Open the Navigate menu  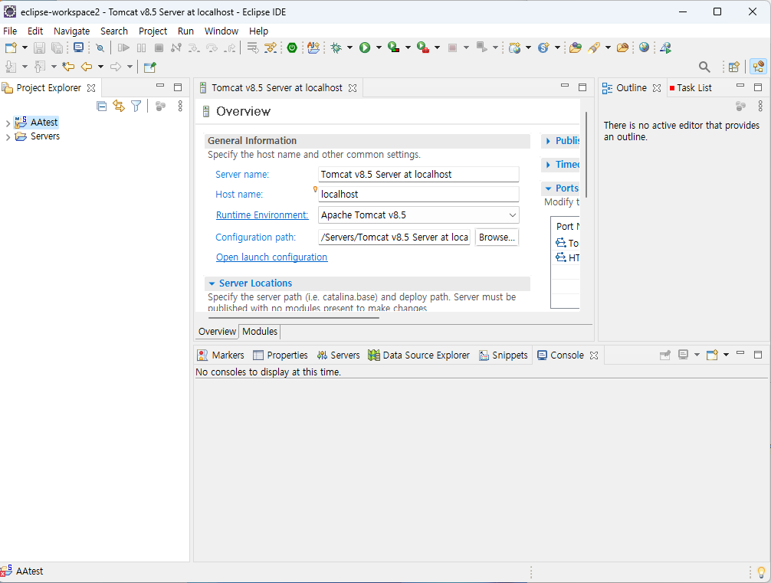click(72, 31)
